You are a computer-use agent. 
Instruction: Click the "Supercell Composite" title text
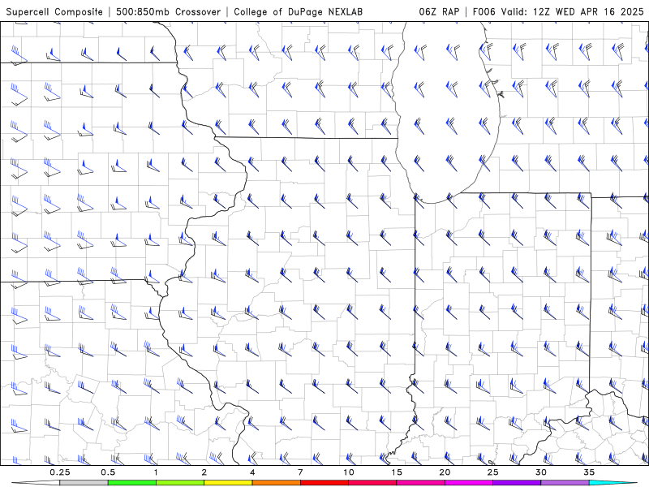click(x=54, y=12)
